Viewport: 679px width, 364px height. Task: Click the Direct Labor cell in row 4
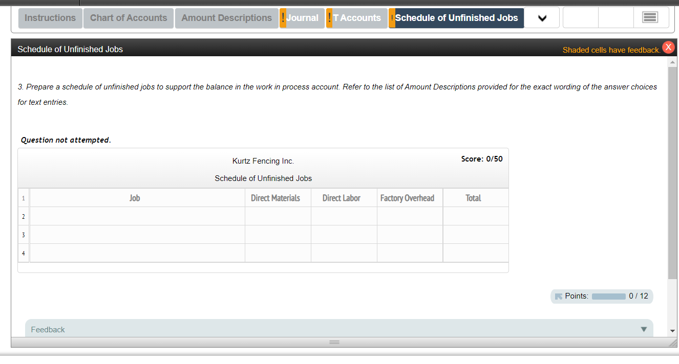tap(344, 253)
